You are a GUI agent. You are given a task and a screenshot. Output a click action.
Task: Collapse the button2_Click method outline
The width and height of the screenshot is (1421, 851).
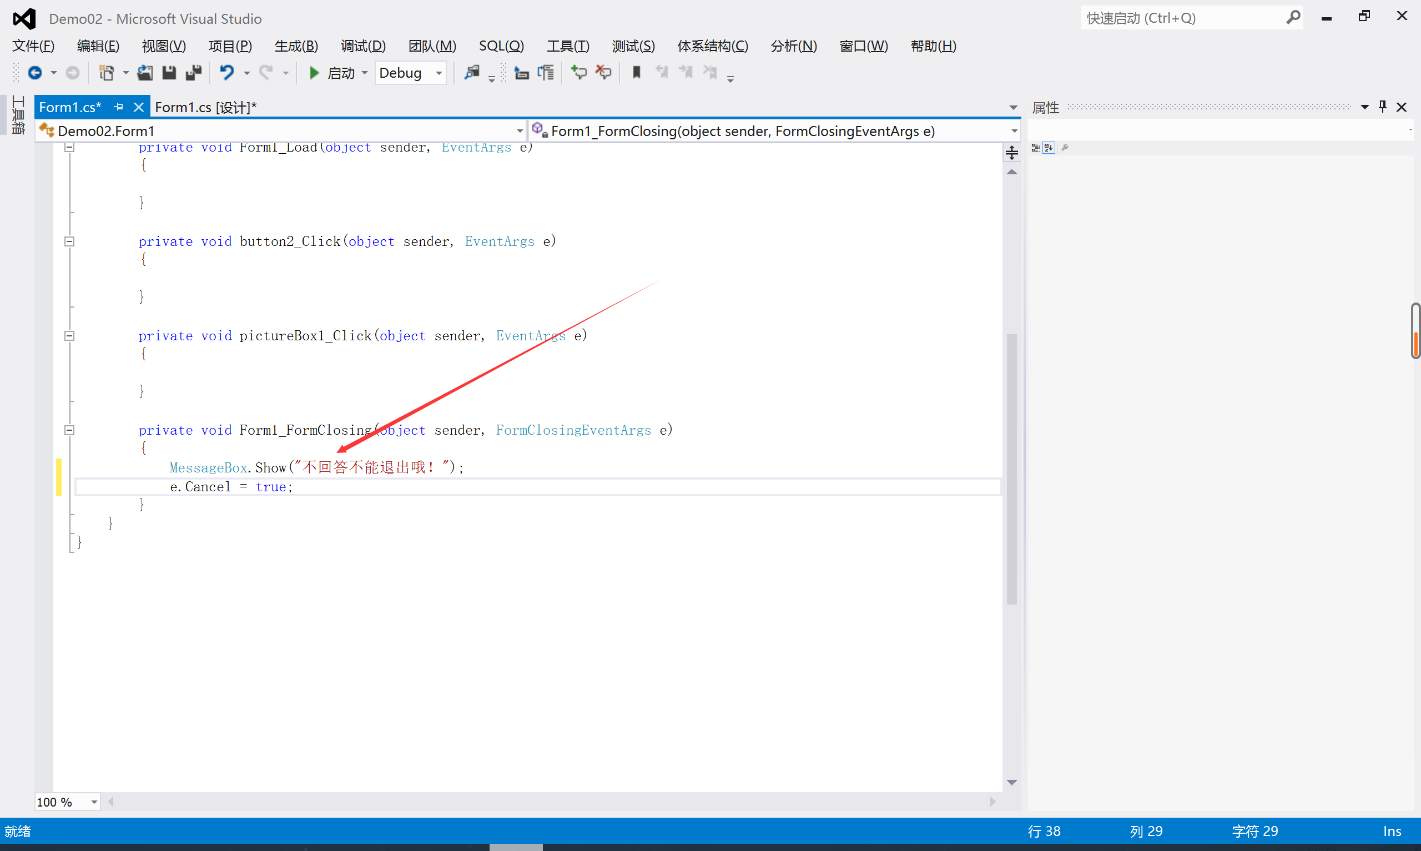coord(69,241)
